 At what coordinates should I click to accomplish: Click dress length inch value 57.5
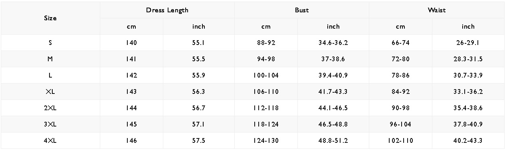198,140
